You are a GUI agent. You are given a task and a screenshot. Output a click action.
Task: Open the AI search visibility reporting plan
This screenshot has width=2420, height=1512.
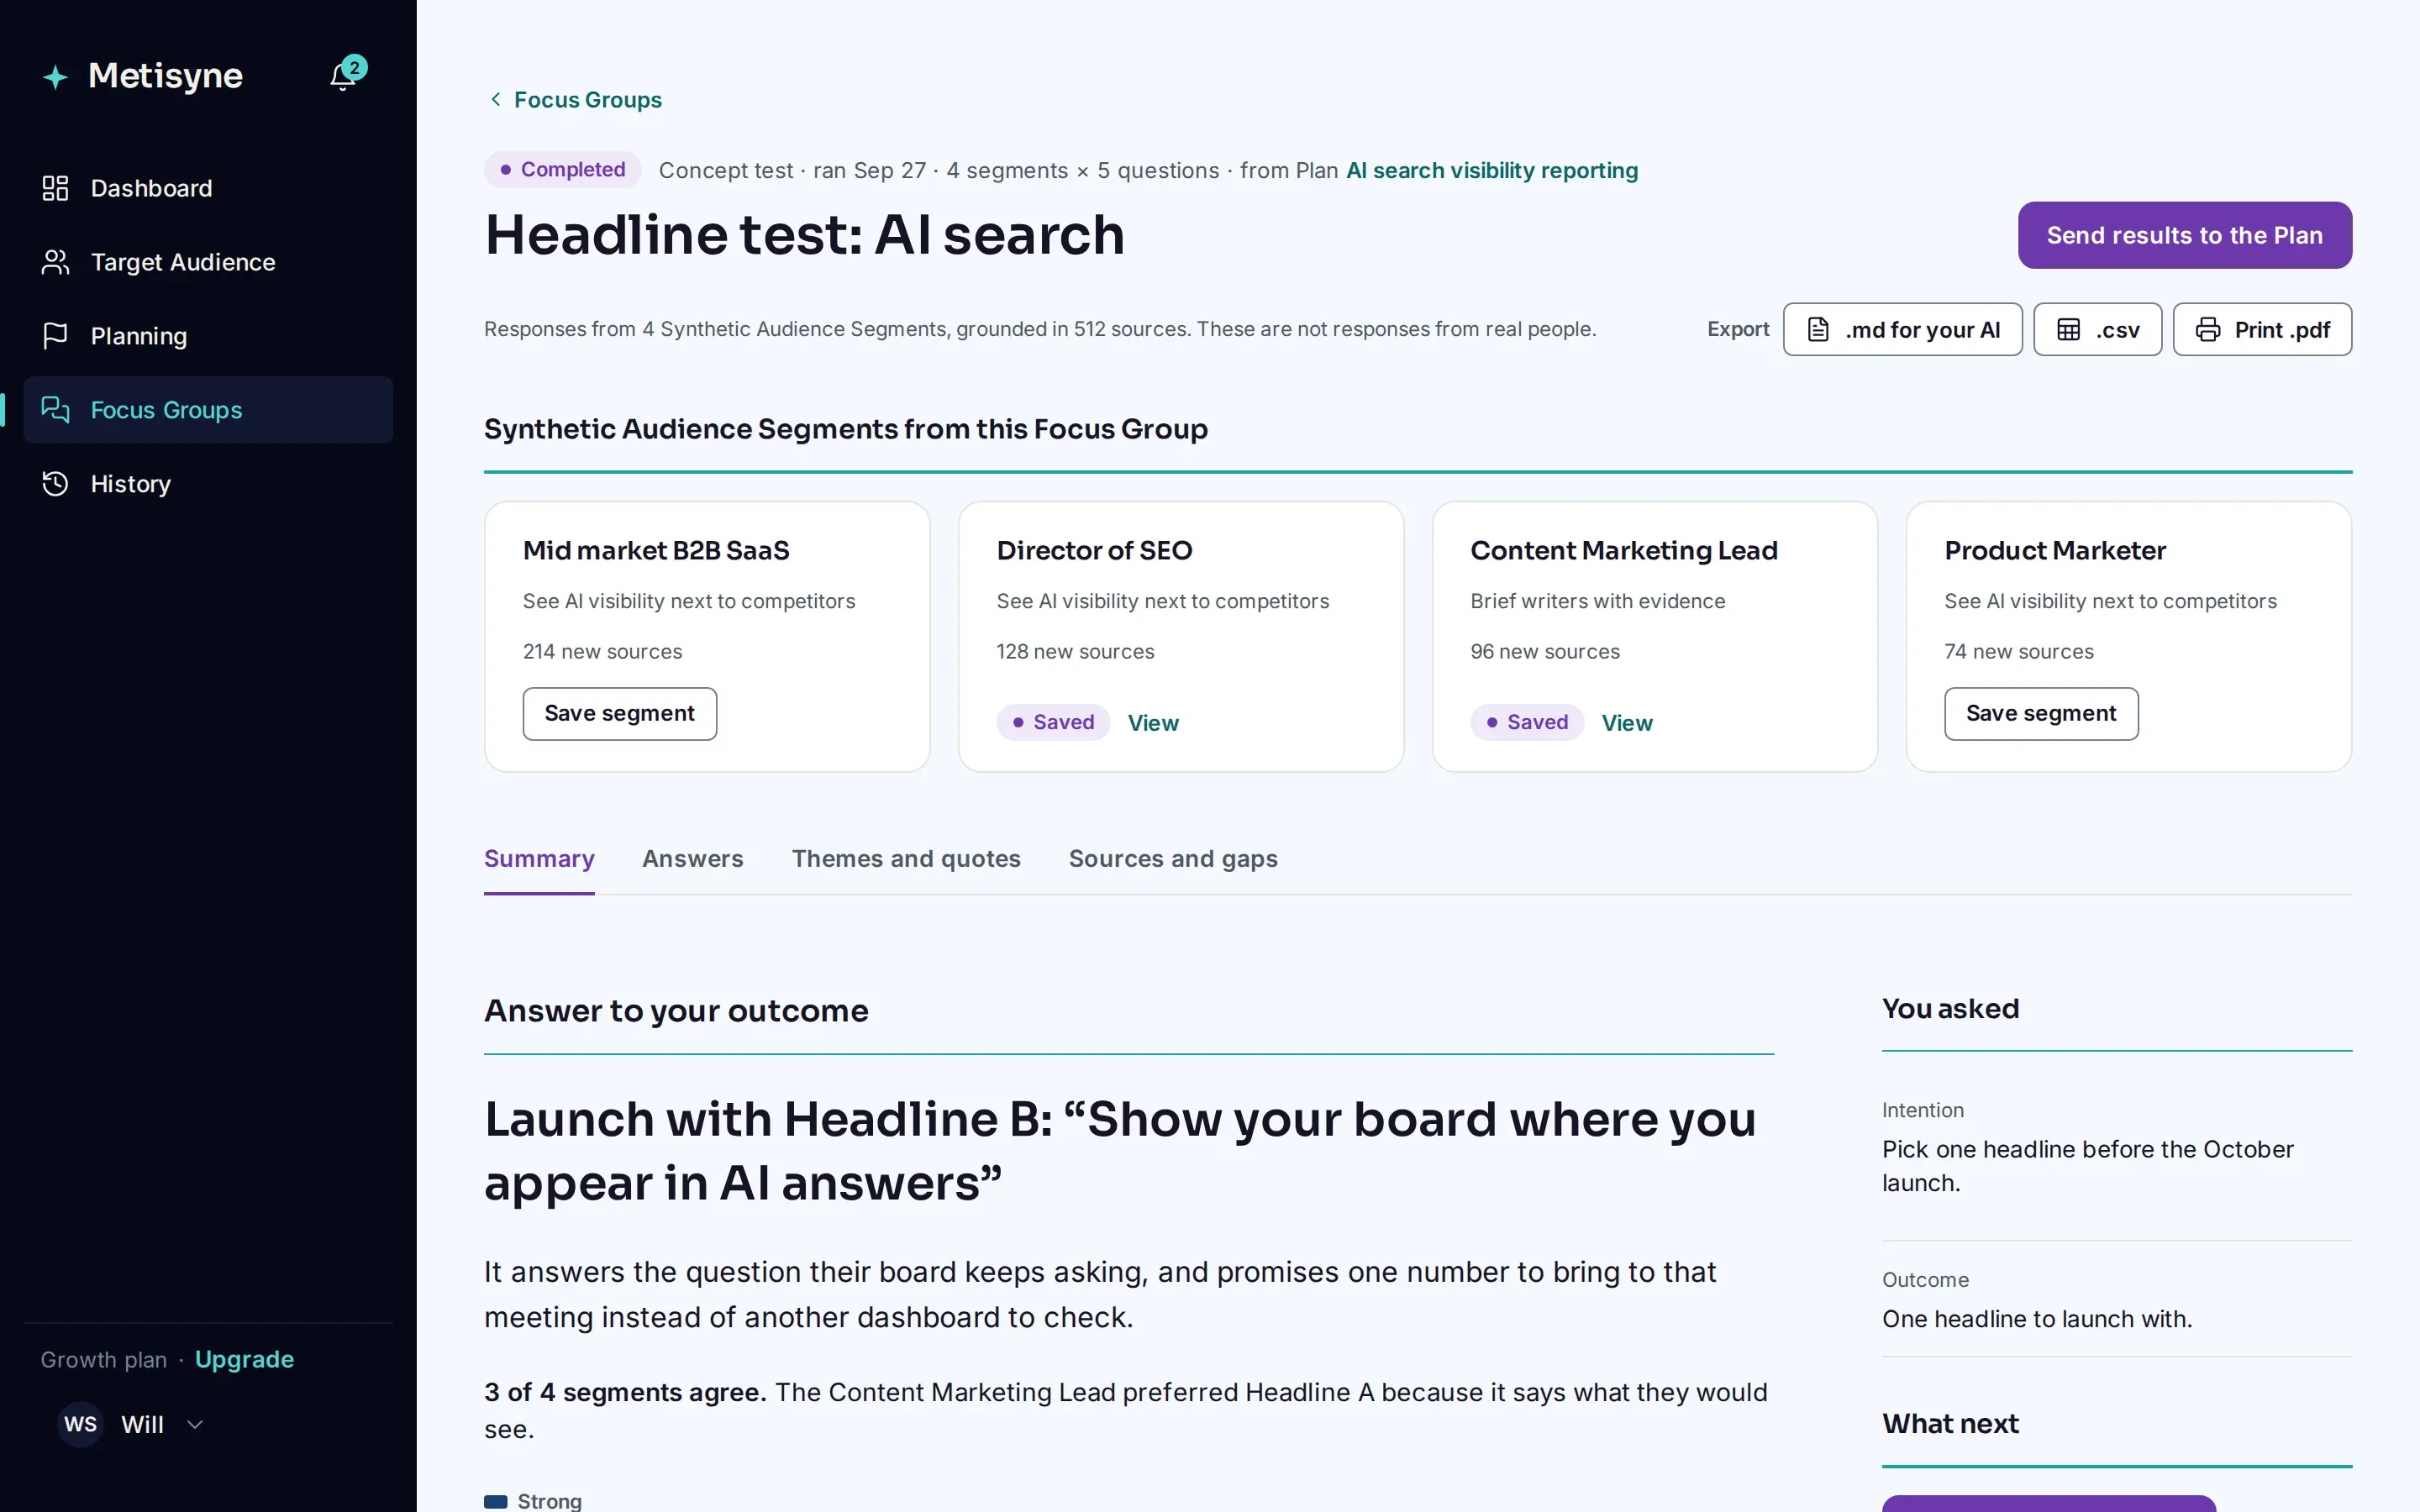coord(1492,170)
